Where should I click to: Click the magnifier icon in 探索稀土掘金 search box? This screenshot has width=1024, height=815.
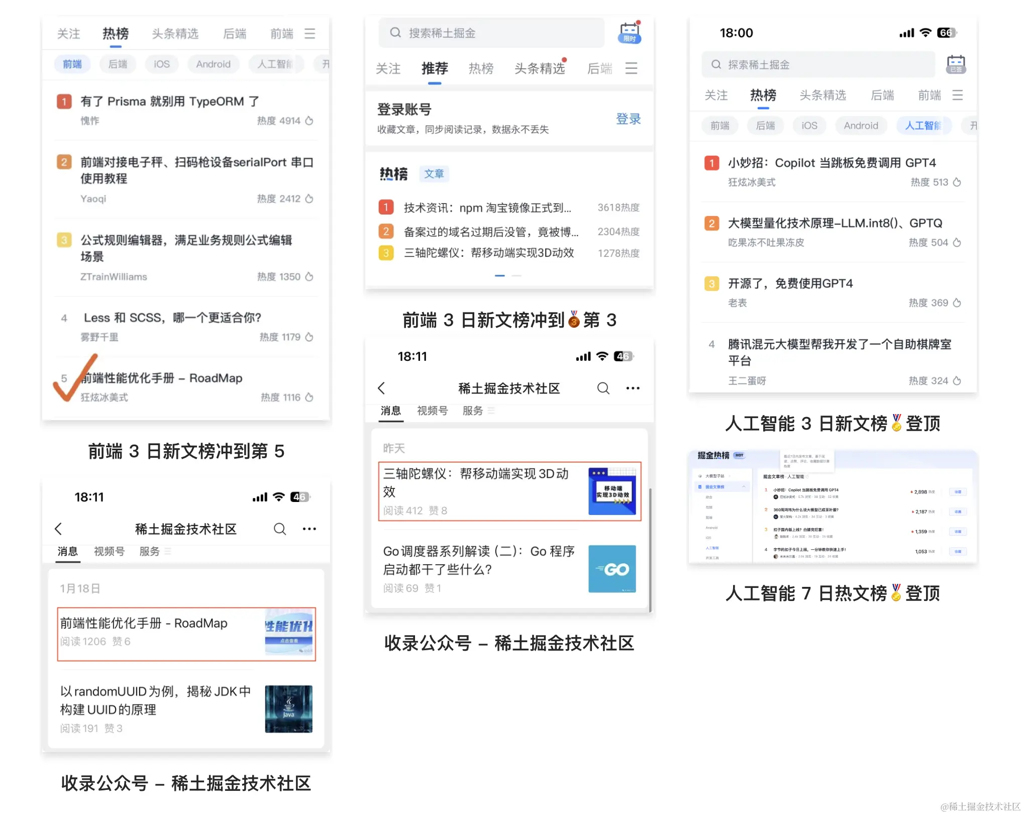coord(716,64)
